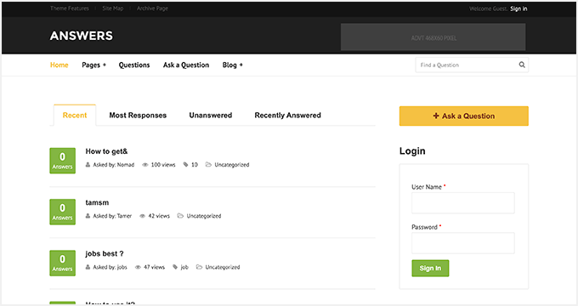Click the tag labeled job
The width and height of the screenshot is (578, 306).
click(x=184, y=267)
